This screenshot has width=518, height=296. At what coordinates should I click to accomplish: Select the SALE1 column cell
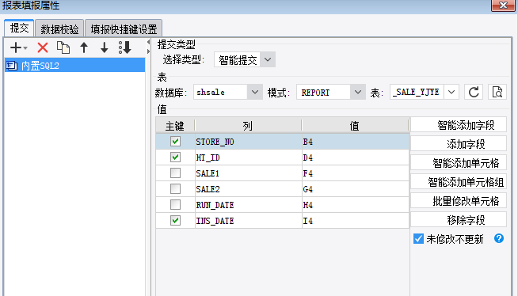(x=248, y=173)
